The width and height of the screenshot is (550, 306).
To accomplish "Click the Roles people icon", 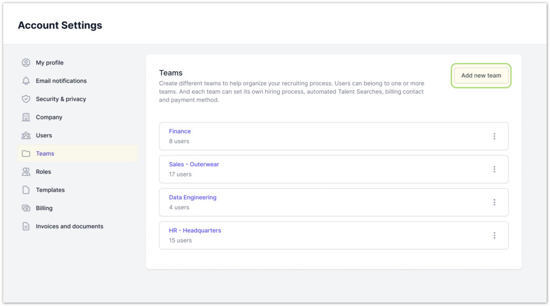I will click(26, 172).
